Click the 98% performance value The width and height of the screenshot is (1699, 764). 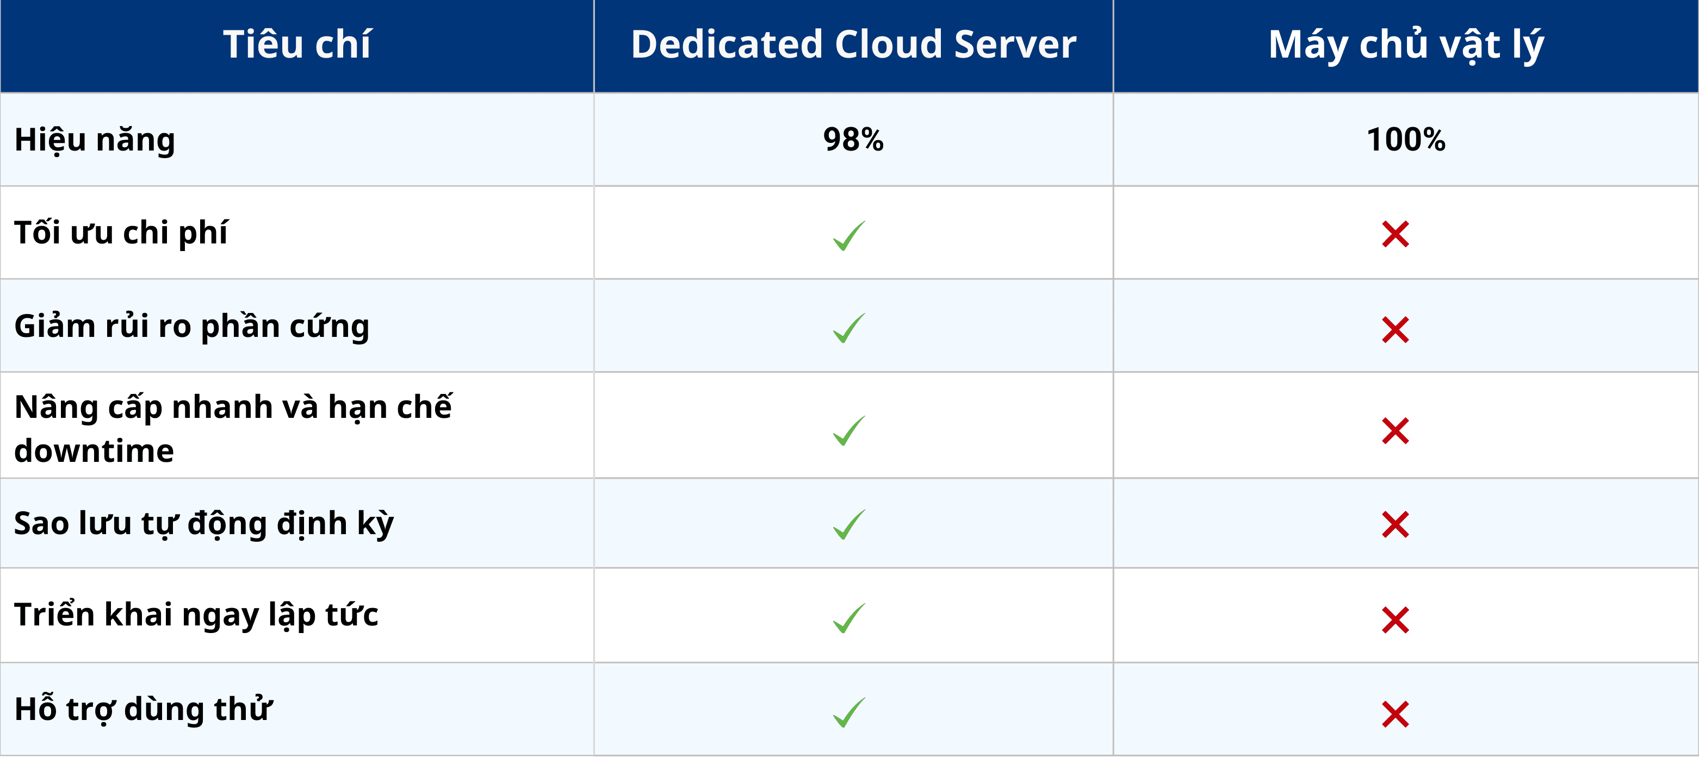click(x=853, y=139)
